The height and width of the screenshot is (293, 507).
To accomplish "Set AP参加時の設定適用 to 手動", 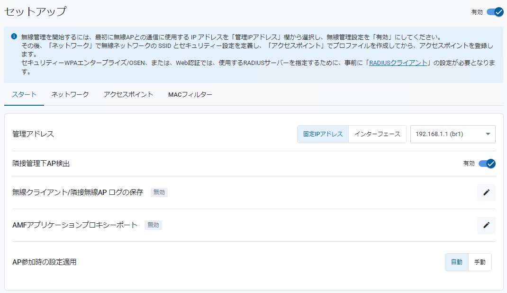I will [480, 262].
